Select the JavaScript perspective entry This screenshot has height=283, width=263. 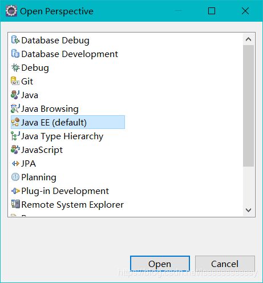(37, 150)
